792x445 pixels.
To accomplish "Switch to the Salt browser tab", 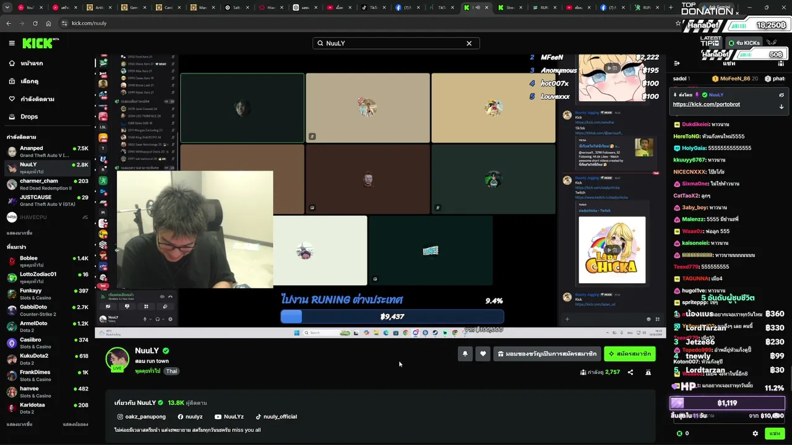I will tap(237, 7).
